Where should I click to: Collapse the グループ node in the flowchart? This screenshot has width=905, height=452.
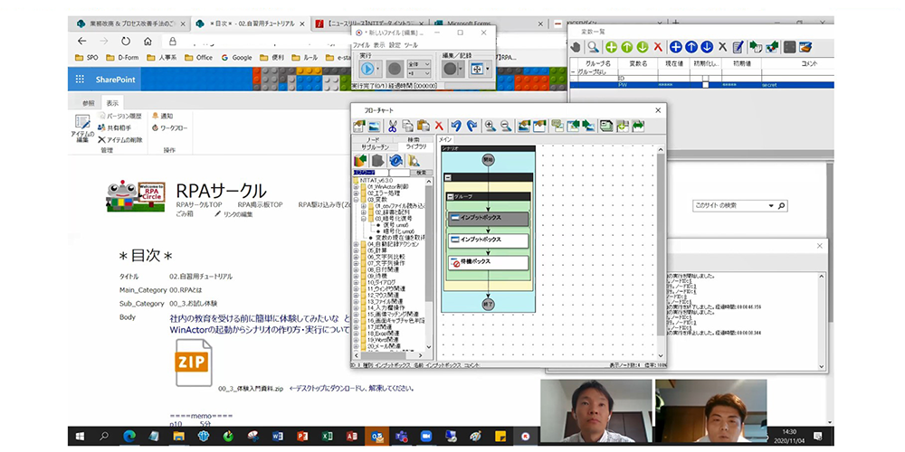pyautogui.click(x=452, y=196)
